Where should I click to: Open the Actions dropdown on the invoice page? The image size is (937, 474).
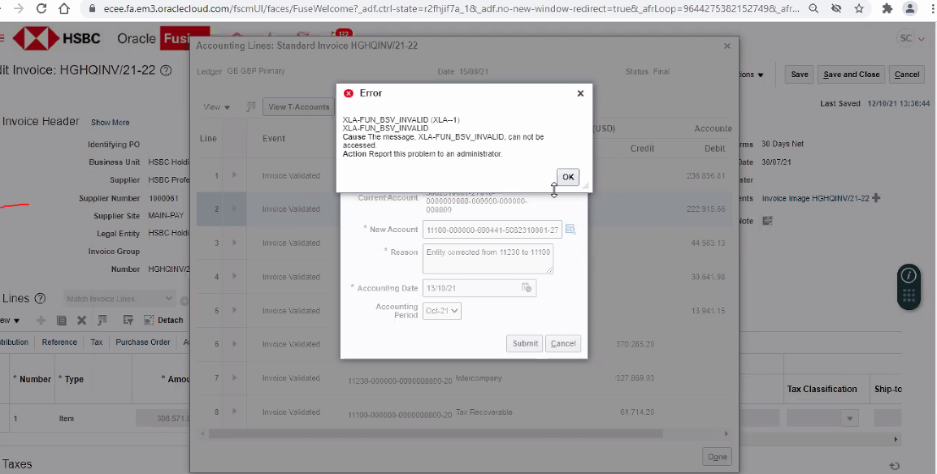752,75
